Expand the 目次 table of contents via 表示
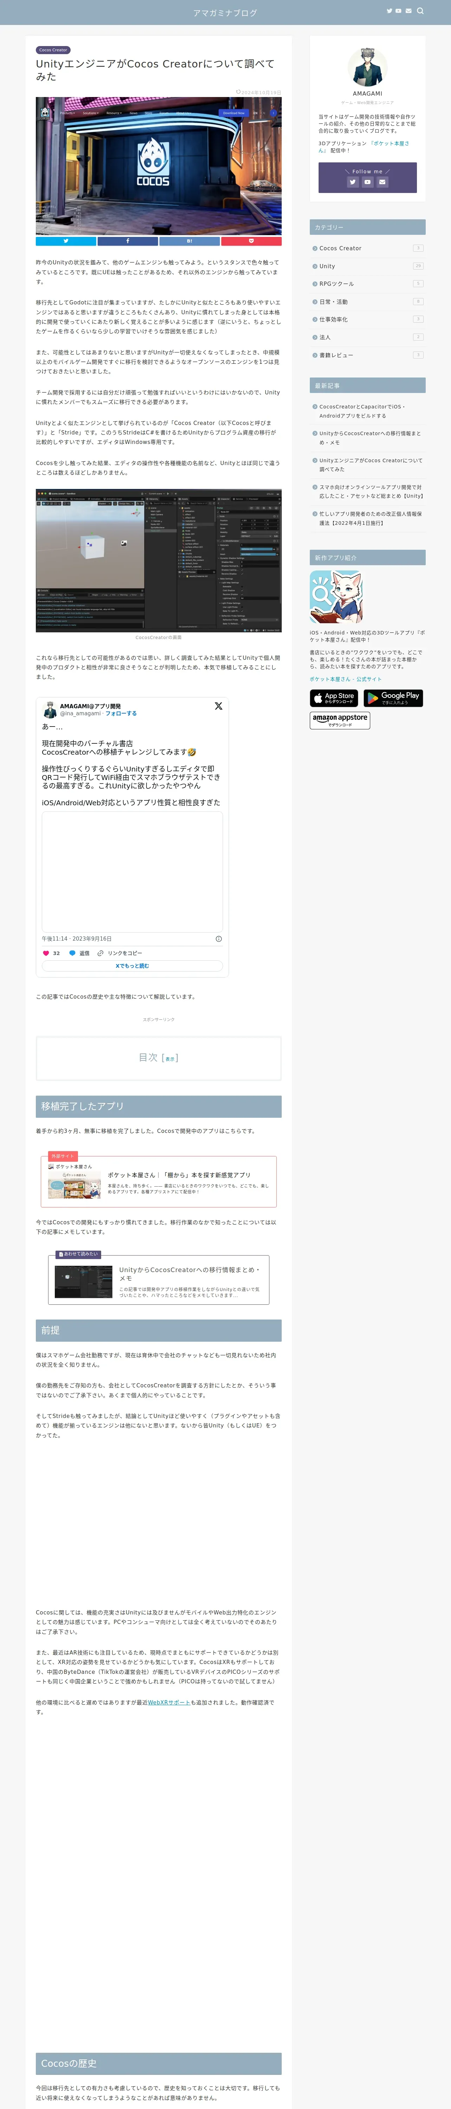 coord(170,1059)
